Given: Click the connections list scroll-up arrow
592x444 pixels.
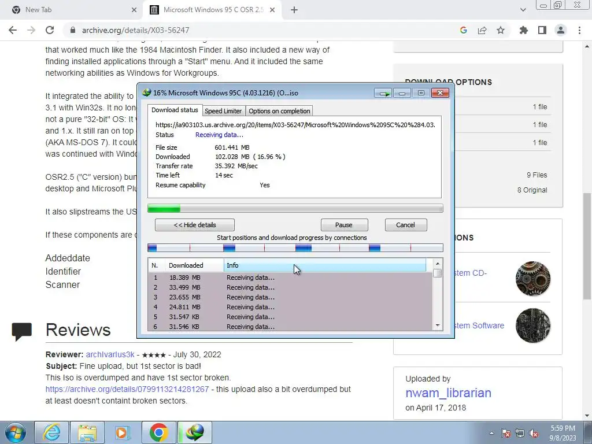Looking at the screenshot, I should tap(438, 264).
